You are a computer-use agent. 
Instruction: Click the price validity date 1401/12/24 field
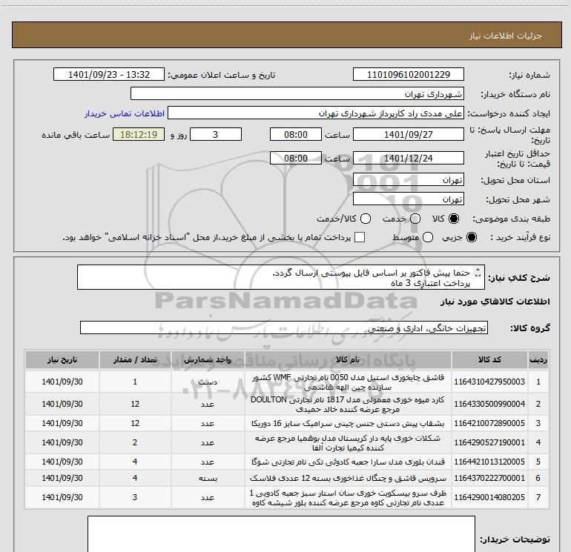408,158
